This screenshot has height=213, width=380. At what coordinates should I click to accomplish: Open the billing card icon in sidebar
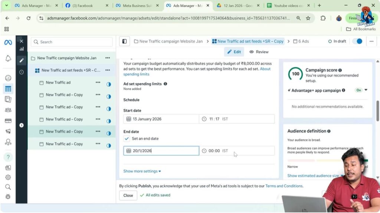coord(8,120)
